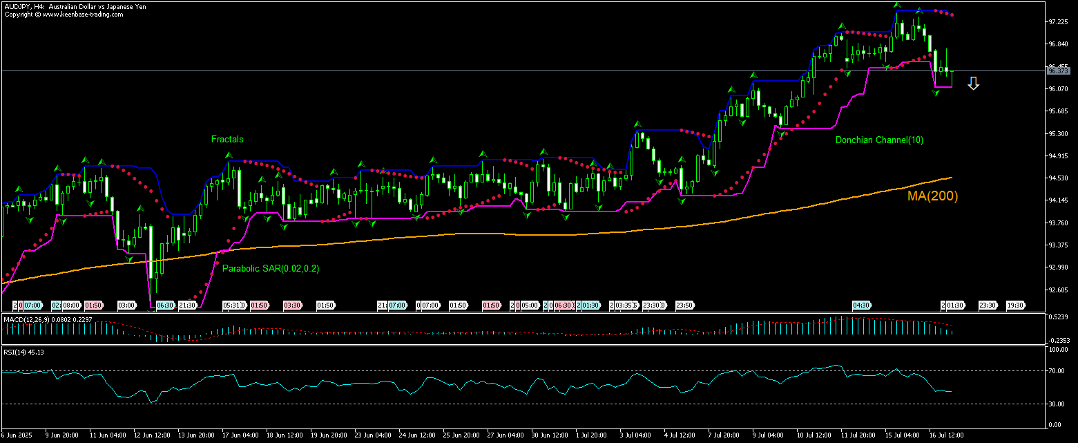Click the Donchian Channel(10) text label
Image resolution: width=1078 pixels, height=443 pixels.
pyautogui.click(x=878, y=140)
